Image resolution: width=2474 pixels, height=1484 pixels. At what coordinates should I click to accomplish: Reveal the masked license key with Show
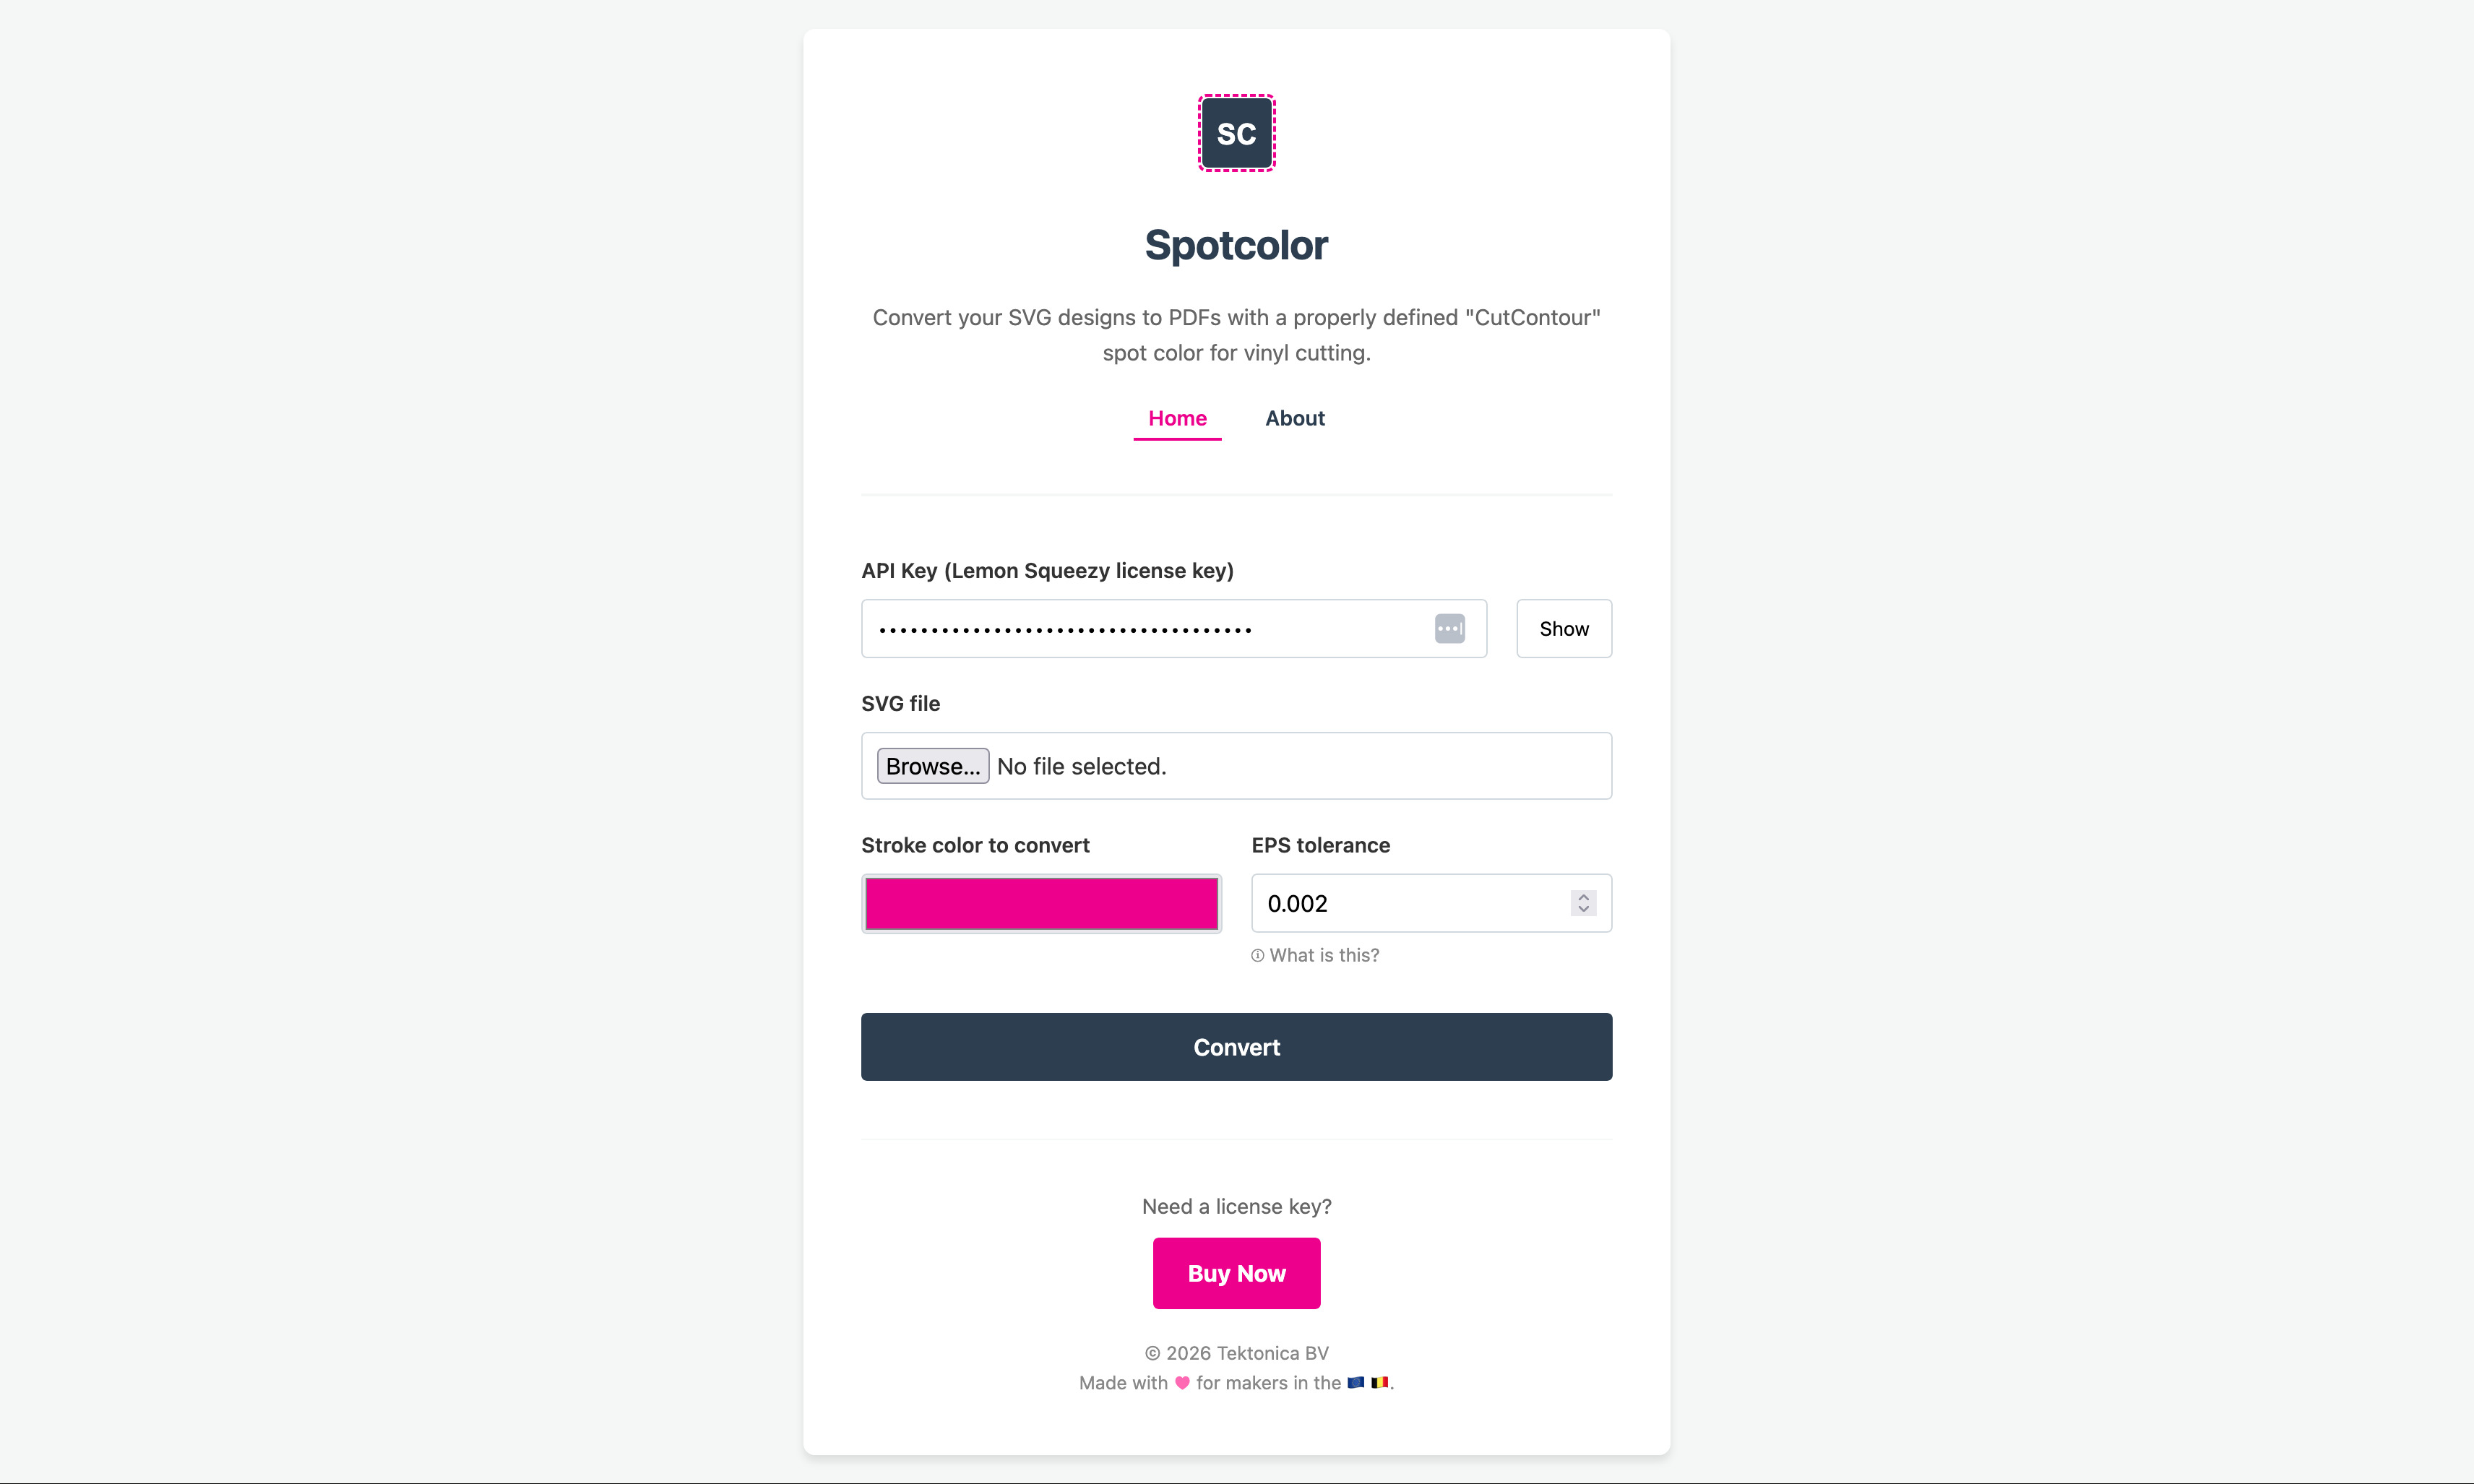click(1563, 628)
